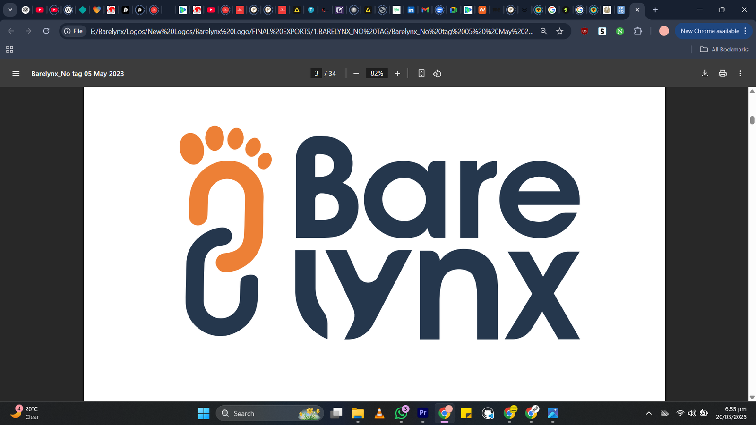Screen dimensions: 756x425
Task: Open volume control in system tray
Action: tap(692, 413)
